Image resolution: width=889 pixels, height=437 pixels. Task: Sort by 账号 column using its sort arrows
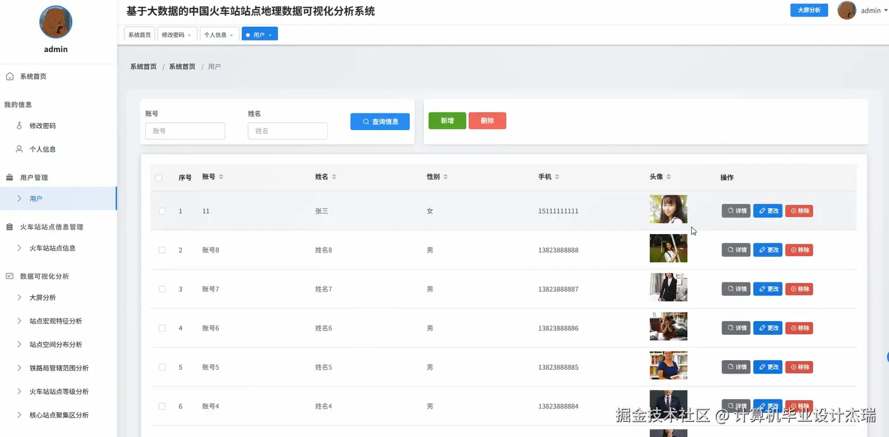[x=221, y=177]
